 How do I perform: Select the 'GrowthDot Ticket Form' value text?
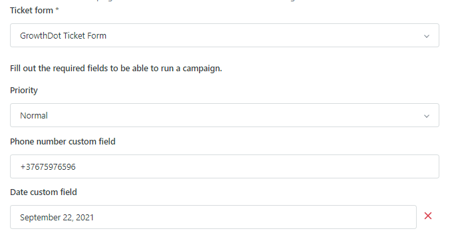click(x=63, y=36)
